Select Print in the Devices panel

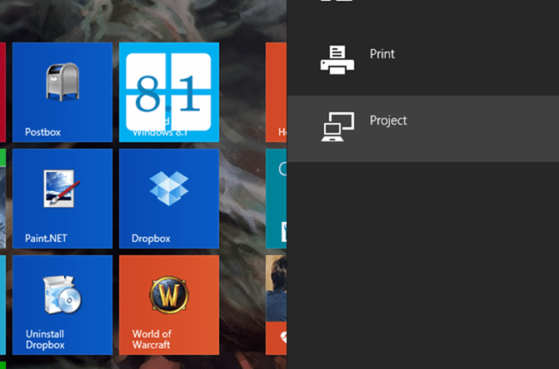tap(423, 61)
